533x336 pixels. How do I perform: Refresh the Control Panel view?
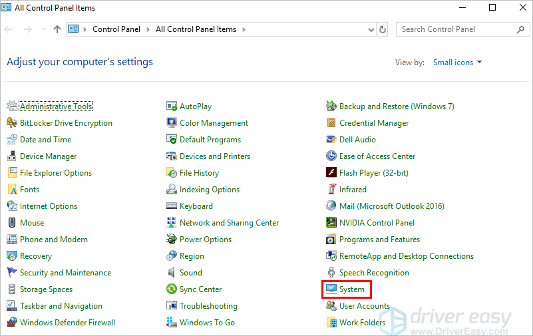(383, 29)
